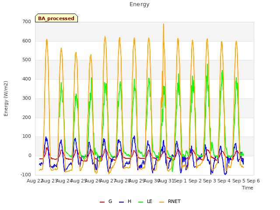Viewport: 280px width, 210px height.
Task: Click the 300 y-axis tick label
Action: [x=27, y=98]
